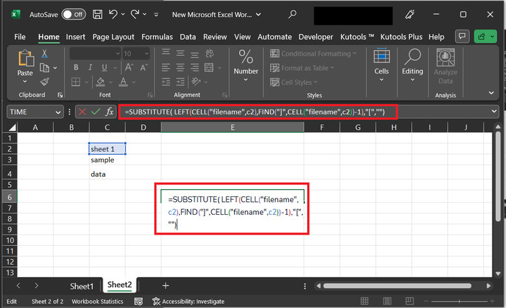This screenshot has height=308, width=506.
Task: Expand the Paste options arrow
Action: (x=25, y=81)
